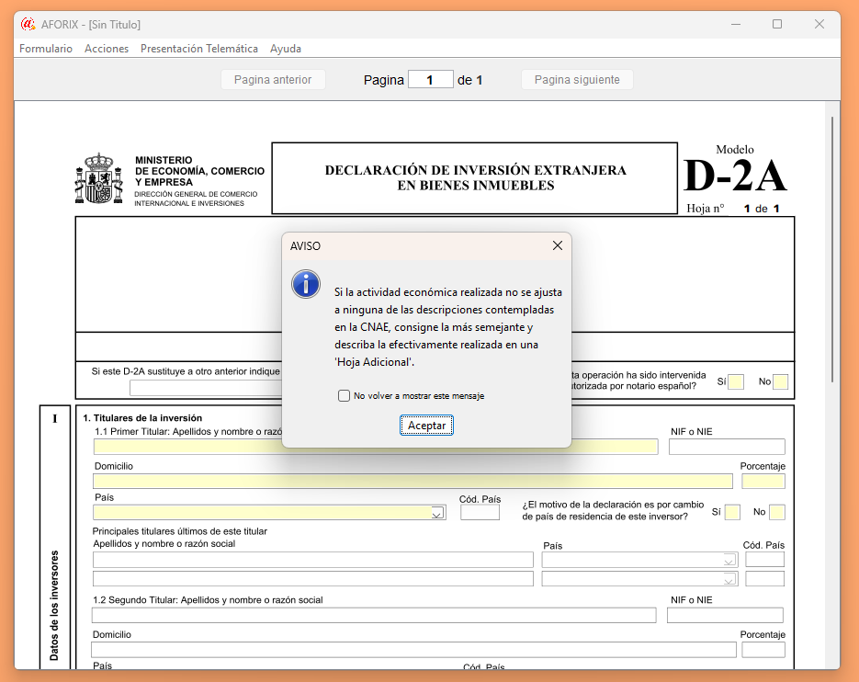Tick the 'No' box for notary intervention
The image size is (859, 682).
(780, 381)
